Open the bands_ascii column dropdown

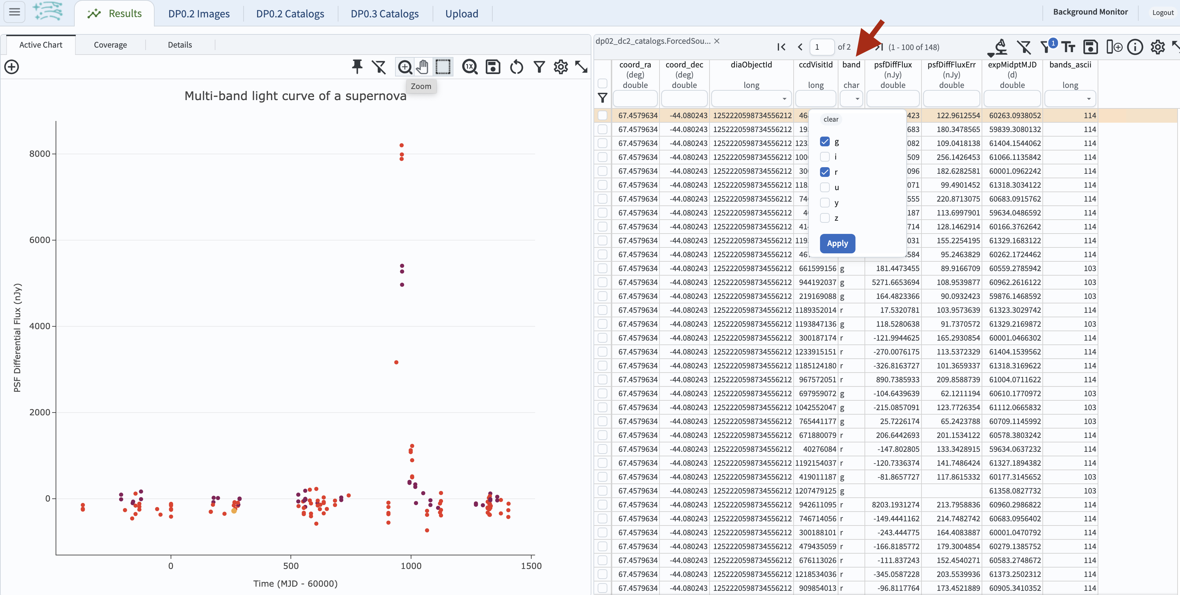(1089, 99)
